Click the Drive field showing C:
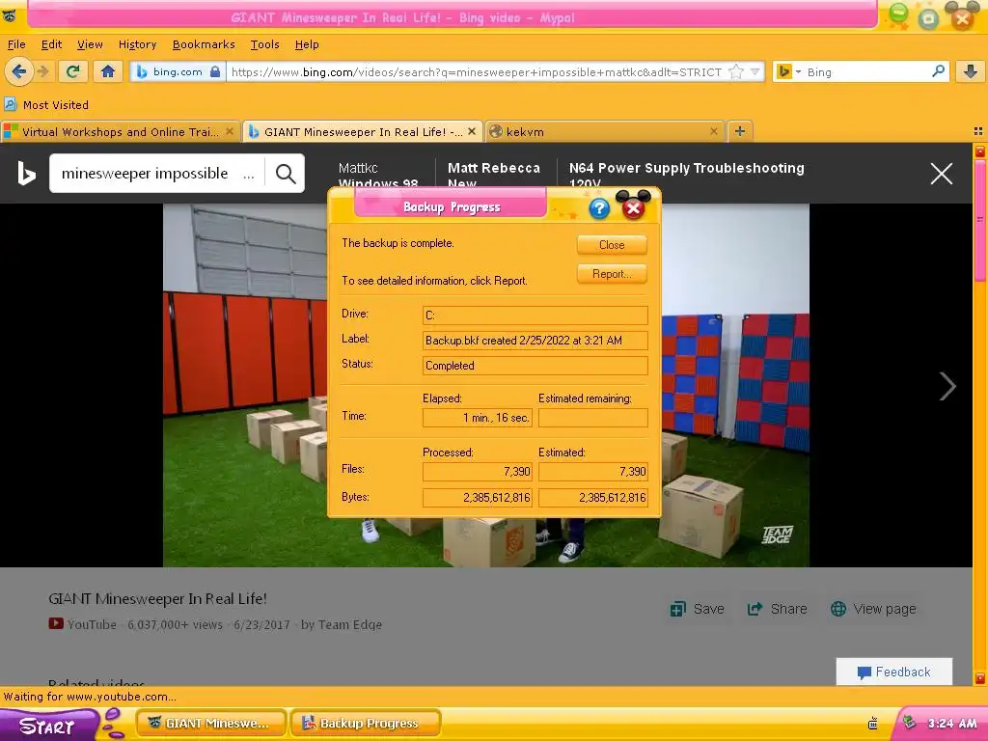988x741 pixels. click(x=535, y=316)
